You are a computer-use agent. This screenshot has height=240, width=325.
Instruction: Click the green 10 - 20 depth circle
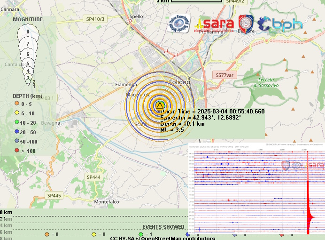17,122
